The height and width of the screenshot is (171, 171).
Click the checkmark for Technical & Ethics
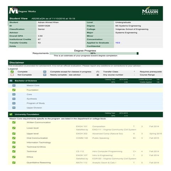click(x=14, y=147)
